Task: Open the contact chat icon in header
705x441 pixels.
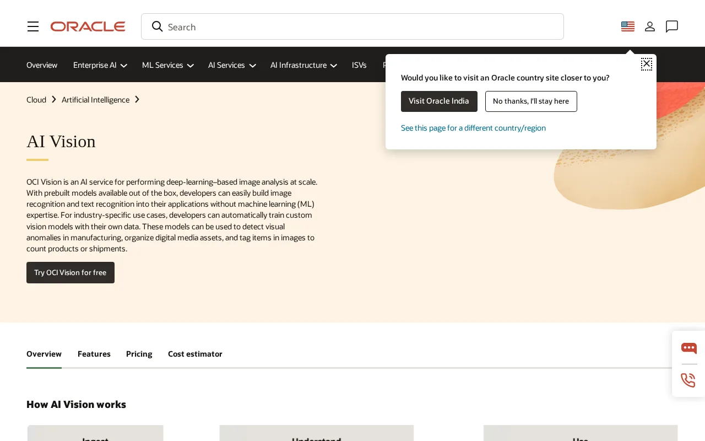Action: pyautogui.click(x=672, y=26)
